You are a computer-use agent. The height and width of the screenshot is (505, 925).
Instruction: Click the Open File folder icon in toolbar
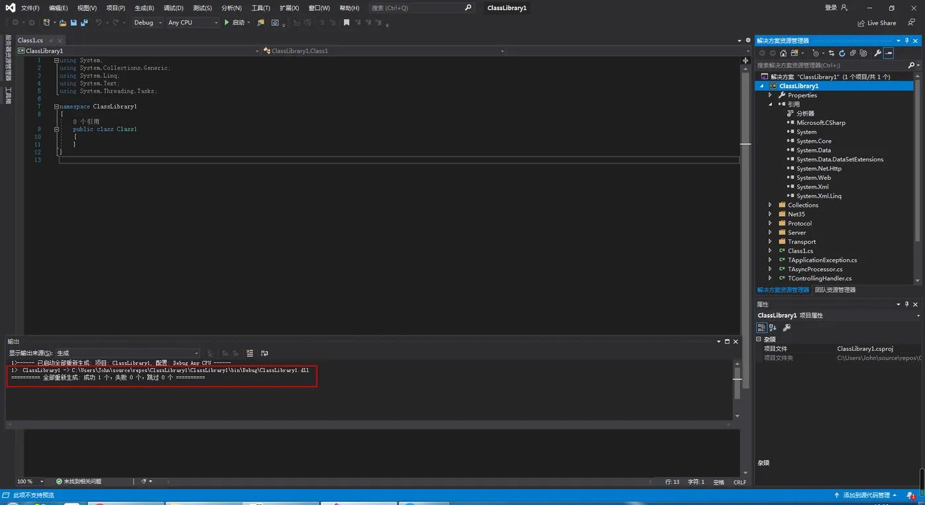coord(63,22)
